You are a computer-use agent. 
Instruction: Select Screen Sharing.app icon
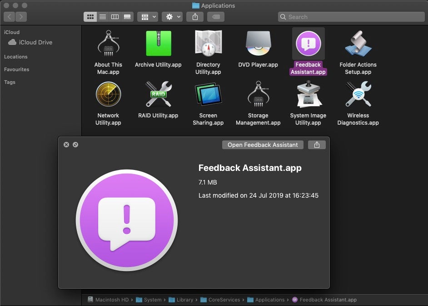208,94
